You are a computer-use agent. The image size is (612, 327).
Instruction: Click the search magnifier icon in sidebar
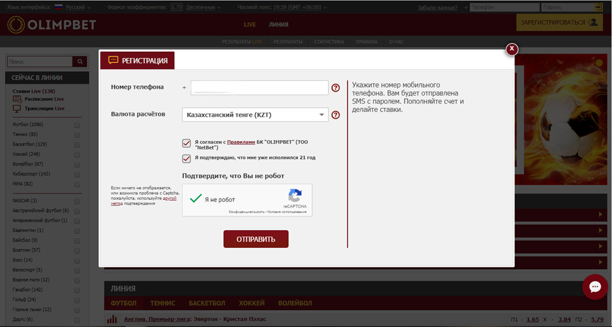(80, 62)
